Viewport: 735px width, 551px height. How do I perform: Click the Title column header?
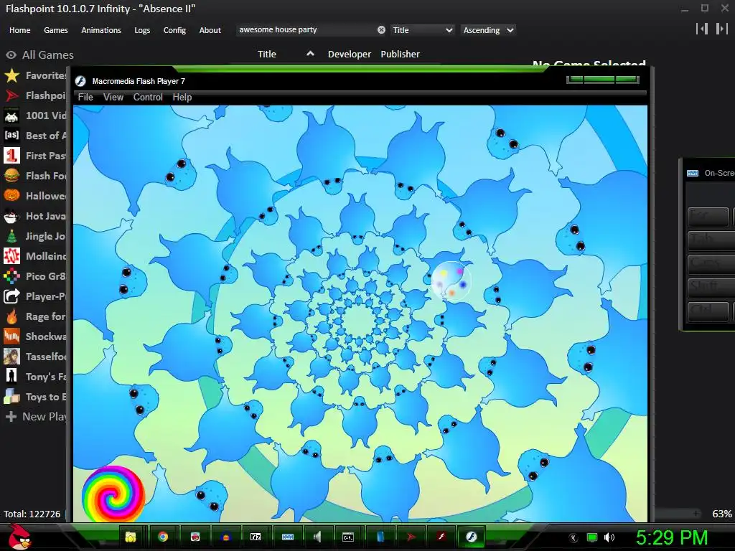click(267, 54)
